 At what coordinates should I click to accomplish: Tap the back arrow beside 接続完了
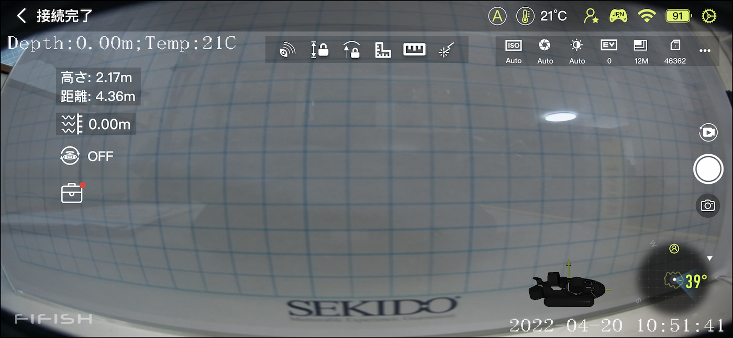coord(21,16)
